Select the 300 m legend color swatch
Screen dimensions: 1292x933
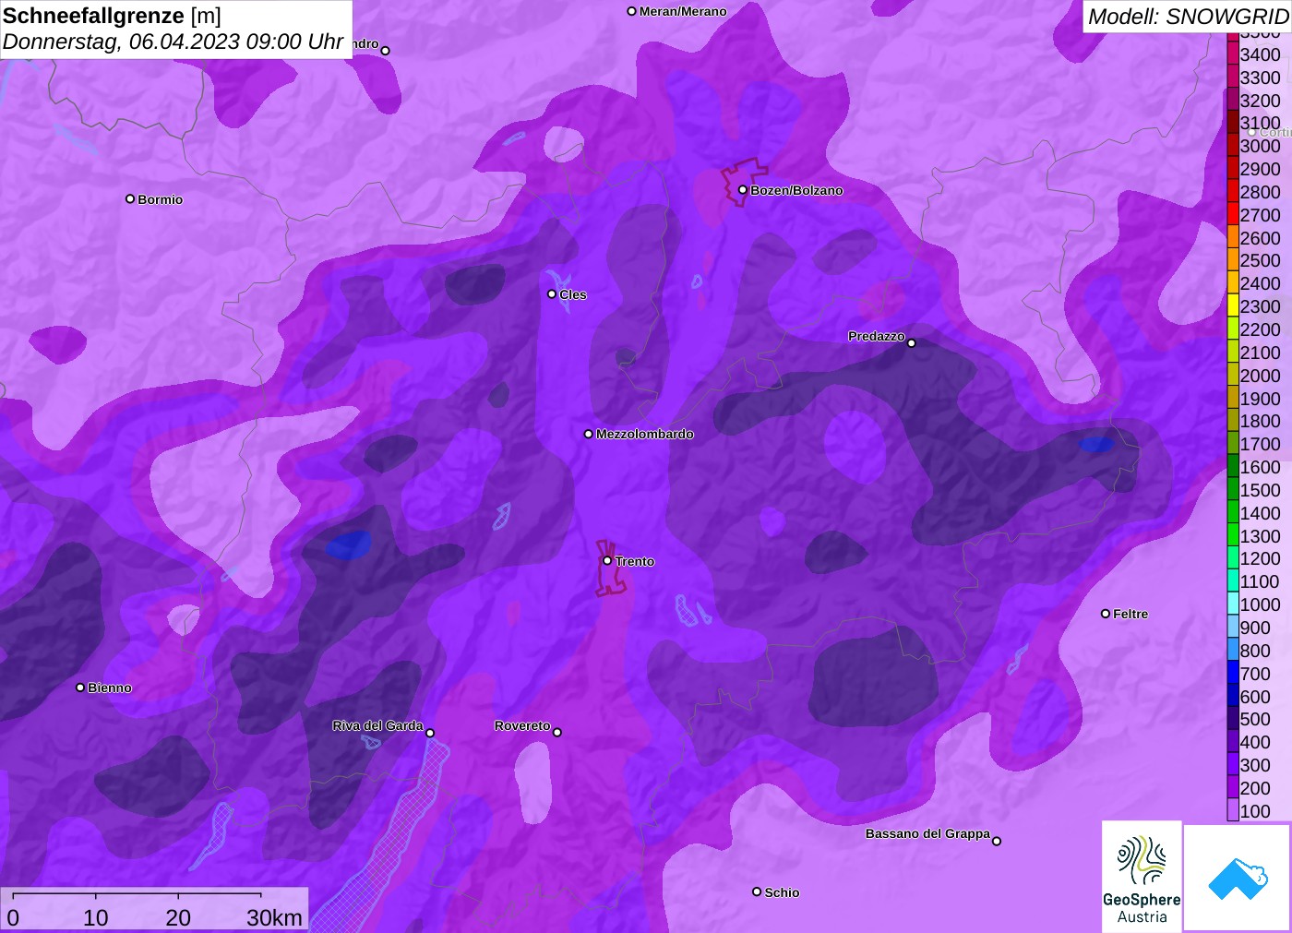(1233, 764)
